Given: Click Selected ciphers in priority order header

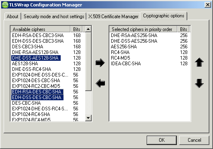Looking at the screenshot, I should 143,29.
